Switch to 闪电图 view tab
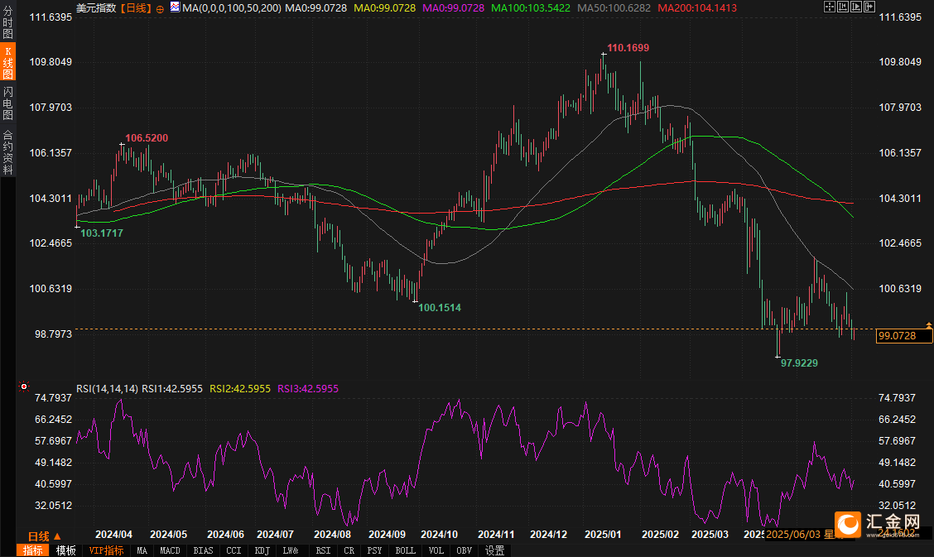Screen dimensions: 934x557 point(7,103)
